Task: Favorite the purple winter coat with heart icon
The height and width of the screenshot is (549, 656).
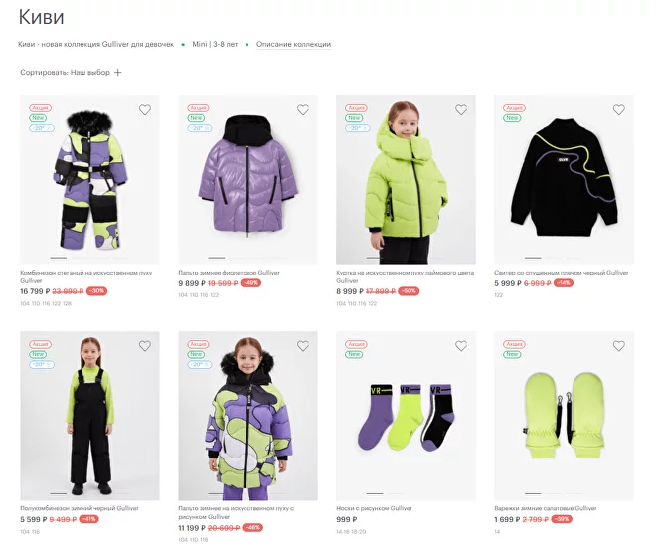Action: (303, 109)
